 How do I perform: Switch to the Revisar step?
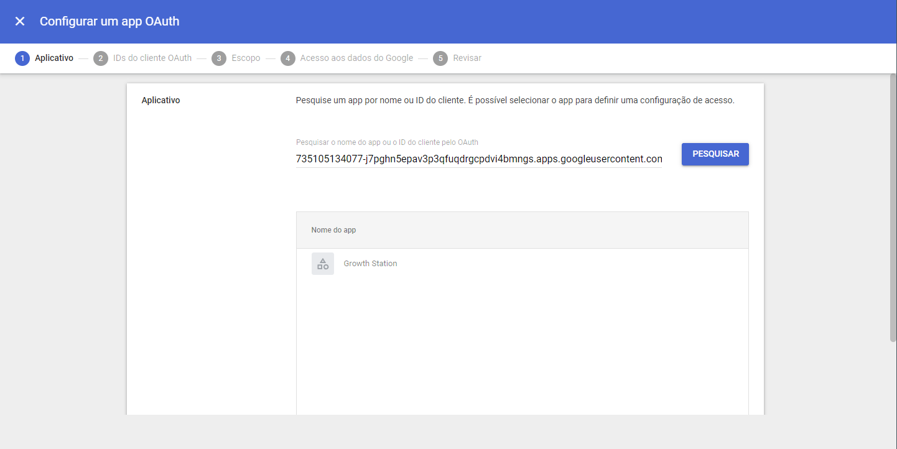467,58
